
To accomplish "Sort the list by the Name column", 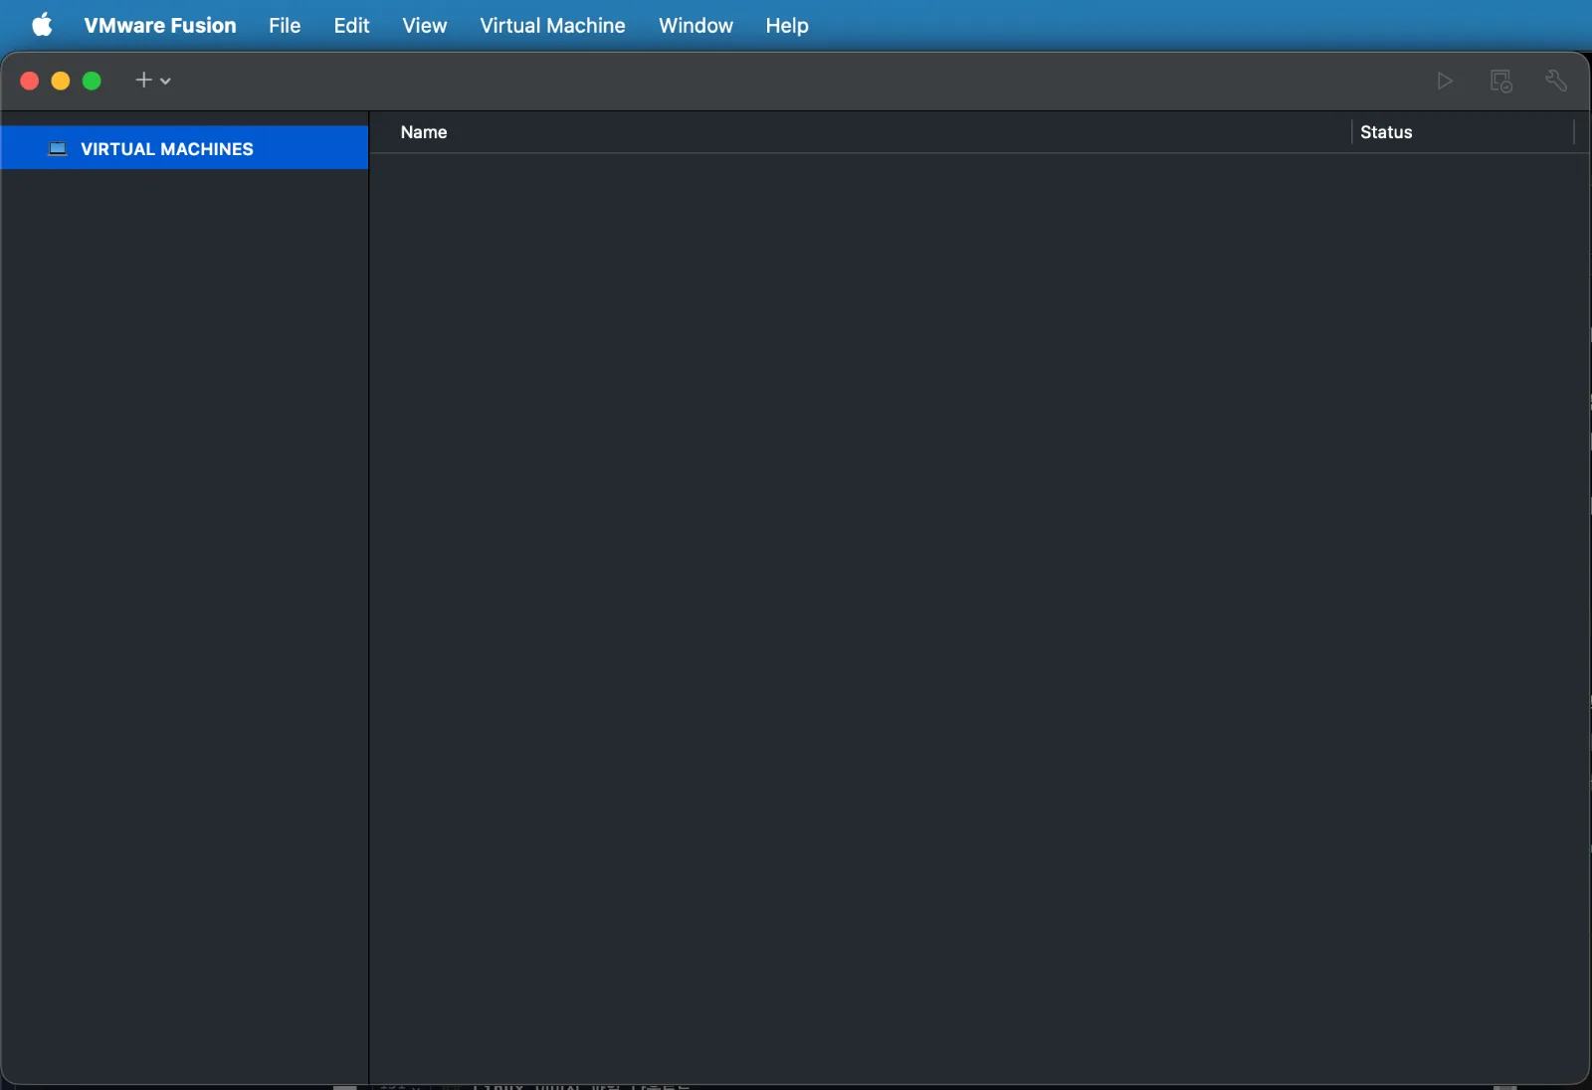I will click(x=424, y=132).
